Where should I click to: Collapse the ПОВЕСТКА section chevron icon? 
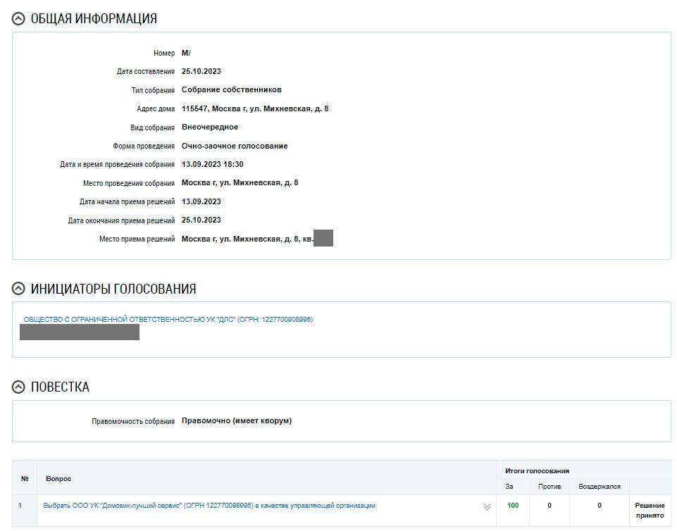[x=19, y=387]
